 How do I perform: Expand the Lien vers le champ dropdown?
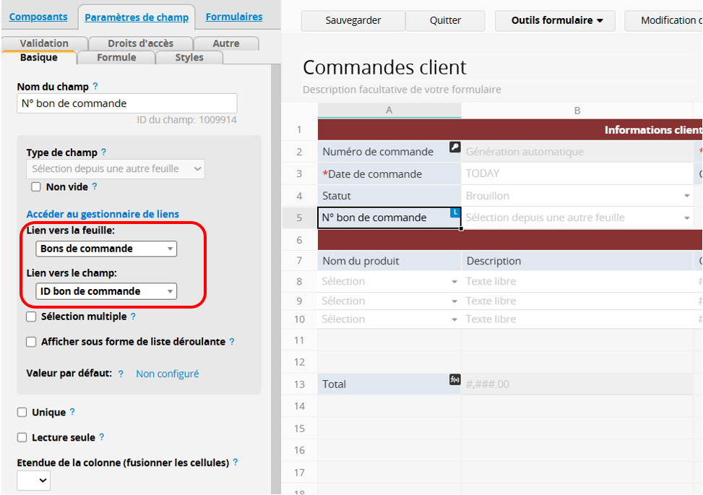(106, 291)
